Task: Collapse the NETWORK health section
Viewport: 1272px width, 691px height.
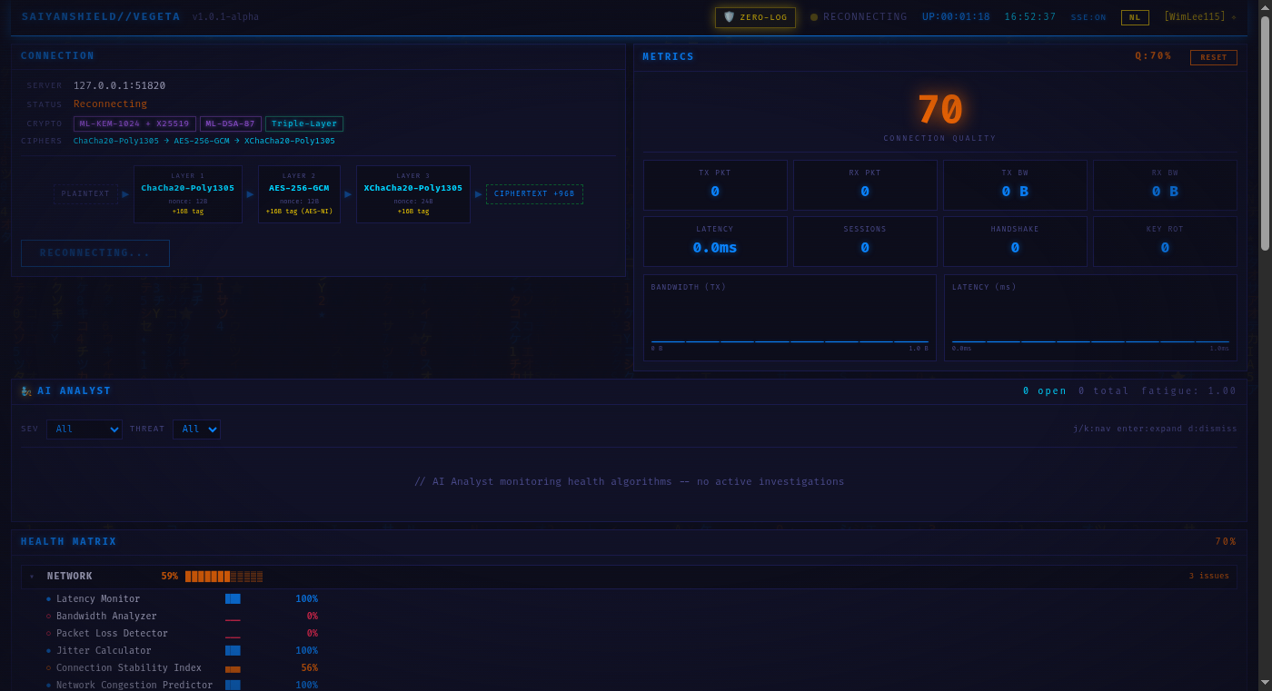Action: (33, 576)
